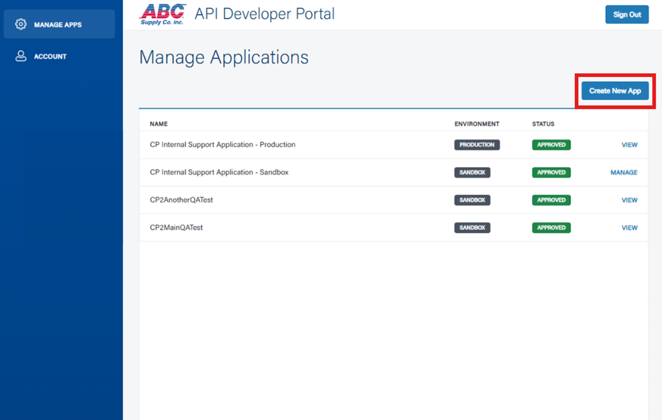Click the ENVIRONMENT column header
Image resolution: width=662 pixels, height=420 pixels.
pyautogui.click(x=476, y=124)
